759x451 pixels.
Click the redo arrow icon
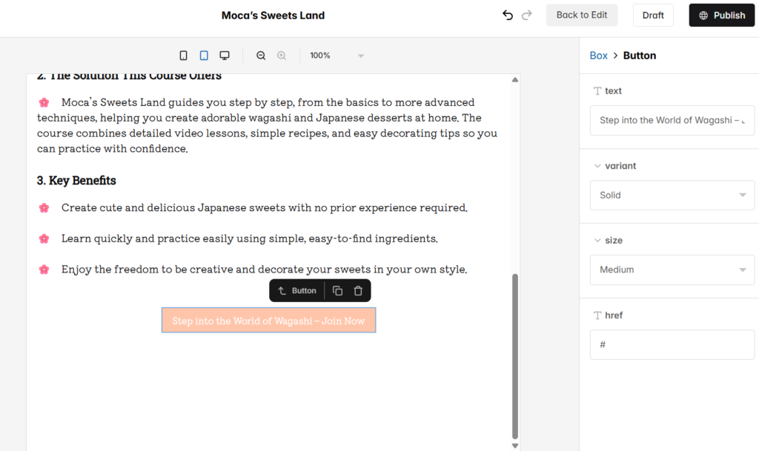[x=527, y=15]
